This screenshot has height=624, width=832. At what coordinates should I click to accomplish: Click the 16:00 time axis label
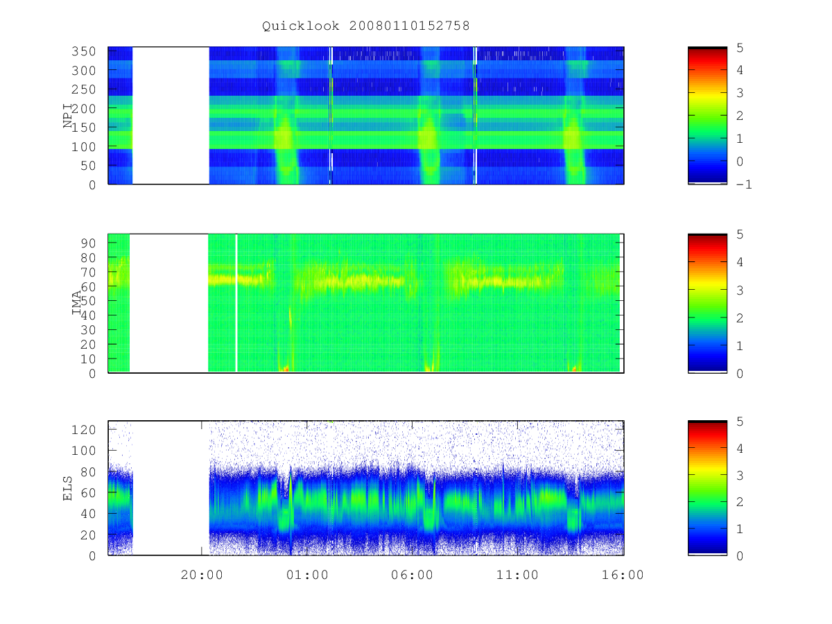tap(623, 575)
